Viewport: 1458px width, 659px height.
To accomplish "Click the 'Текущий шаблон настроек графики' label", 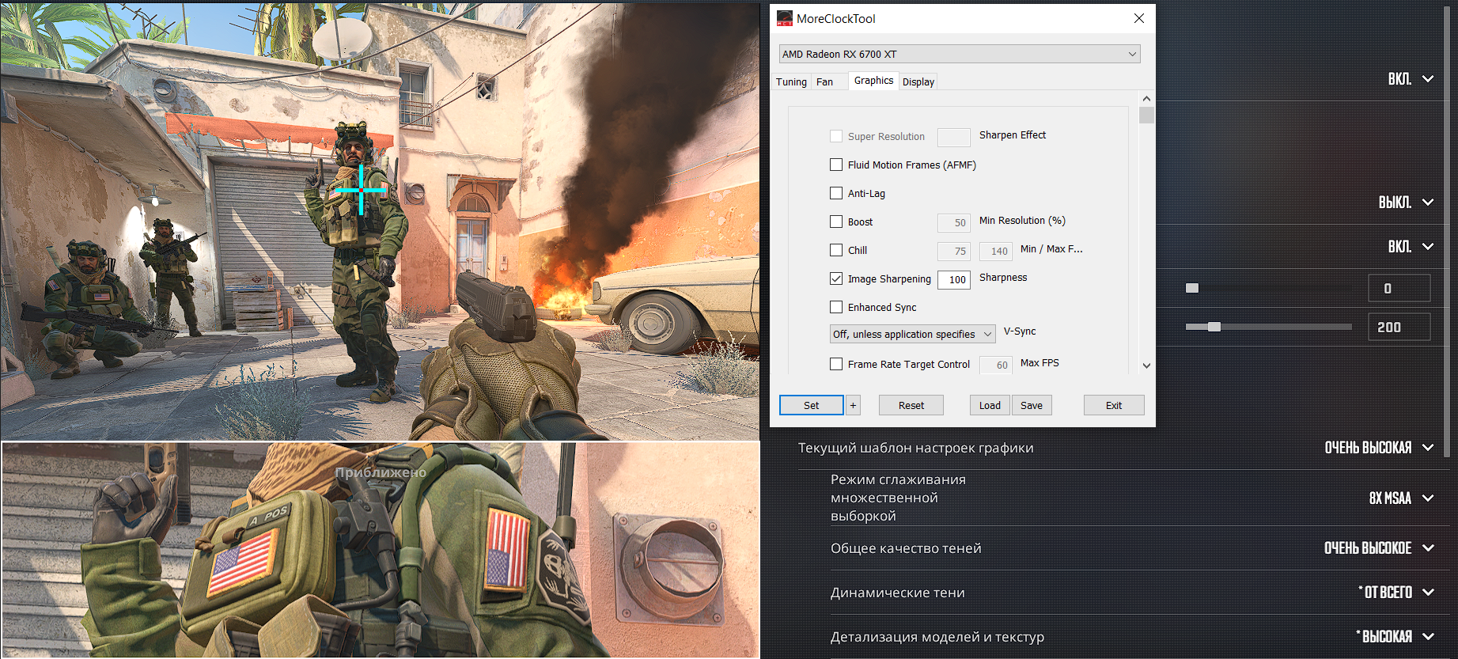I will pos(916,448).
